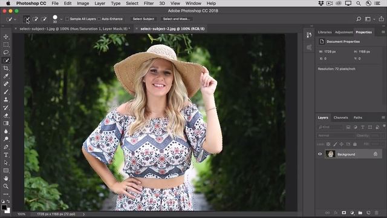Viewport: 387px width, 218px height.
Task: Select the Eyedropper tool
Action: (x=6, y=76)
